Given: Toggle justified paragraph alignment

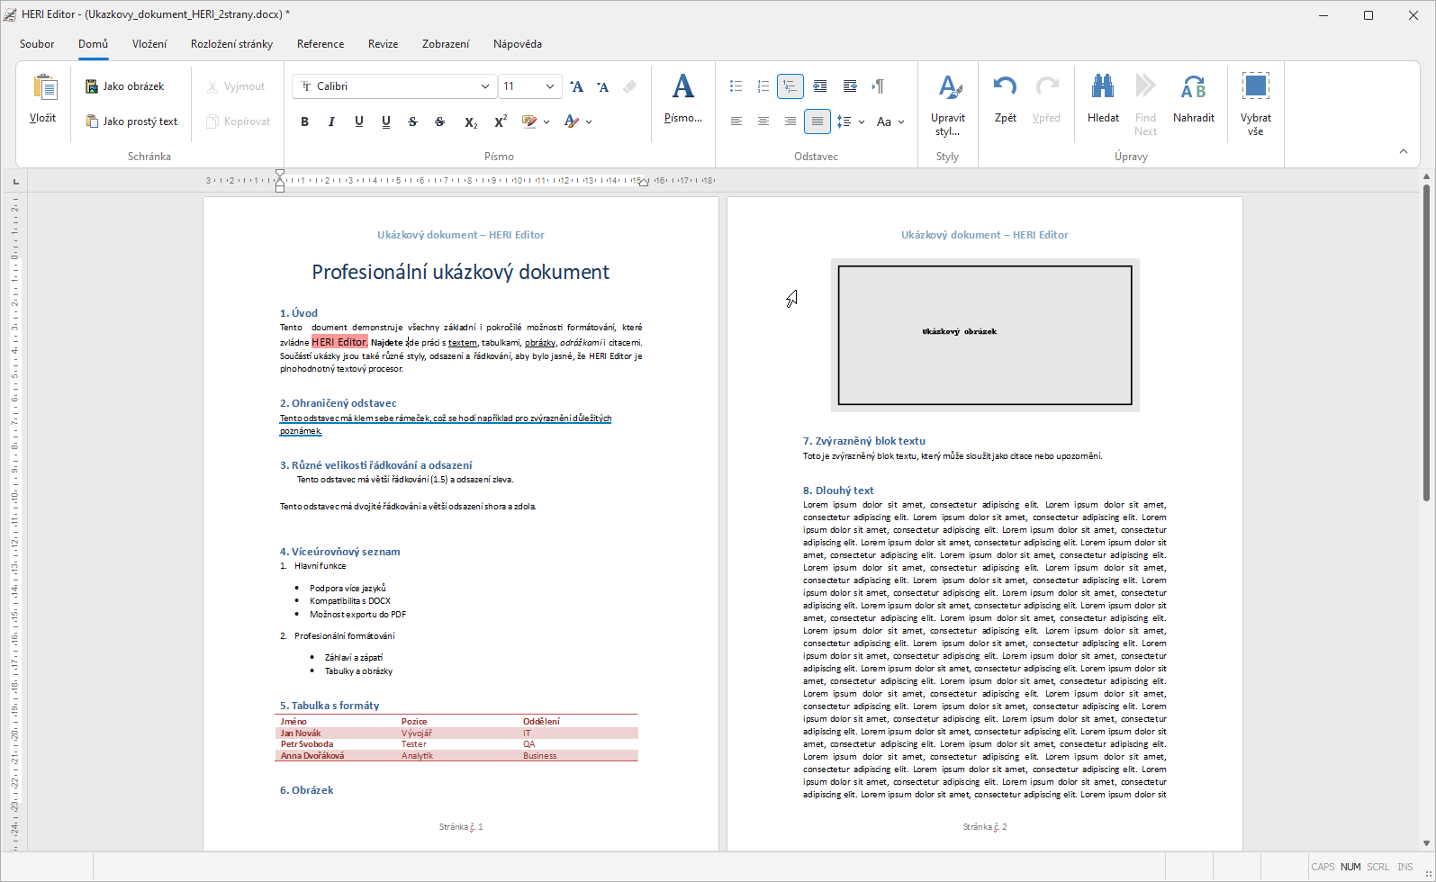Looking at the screenshot, I should pyautogui.click(x=817, y=121).
